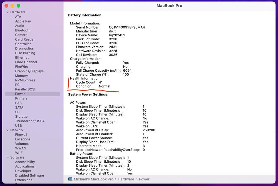Screen dimensions: 278x186
Task: Click the Condition value Normal
Action: [x=105, y=86]
